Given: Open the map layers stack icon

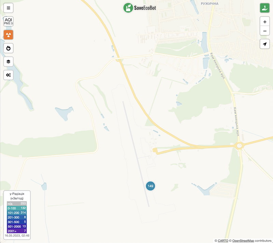Looking at the screenshot, I should (8, 62).
